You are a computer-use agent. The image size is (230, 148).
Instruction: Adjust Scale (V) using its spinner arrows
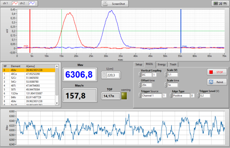pos(166,75)
